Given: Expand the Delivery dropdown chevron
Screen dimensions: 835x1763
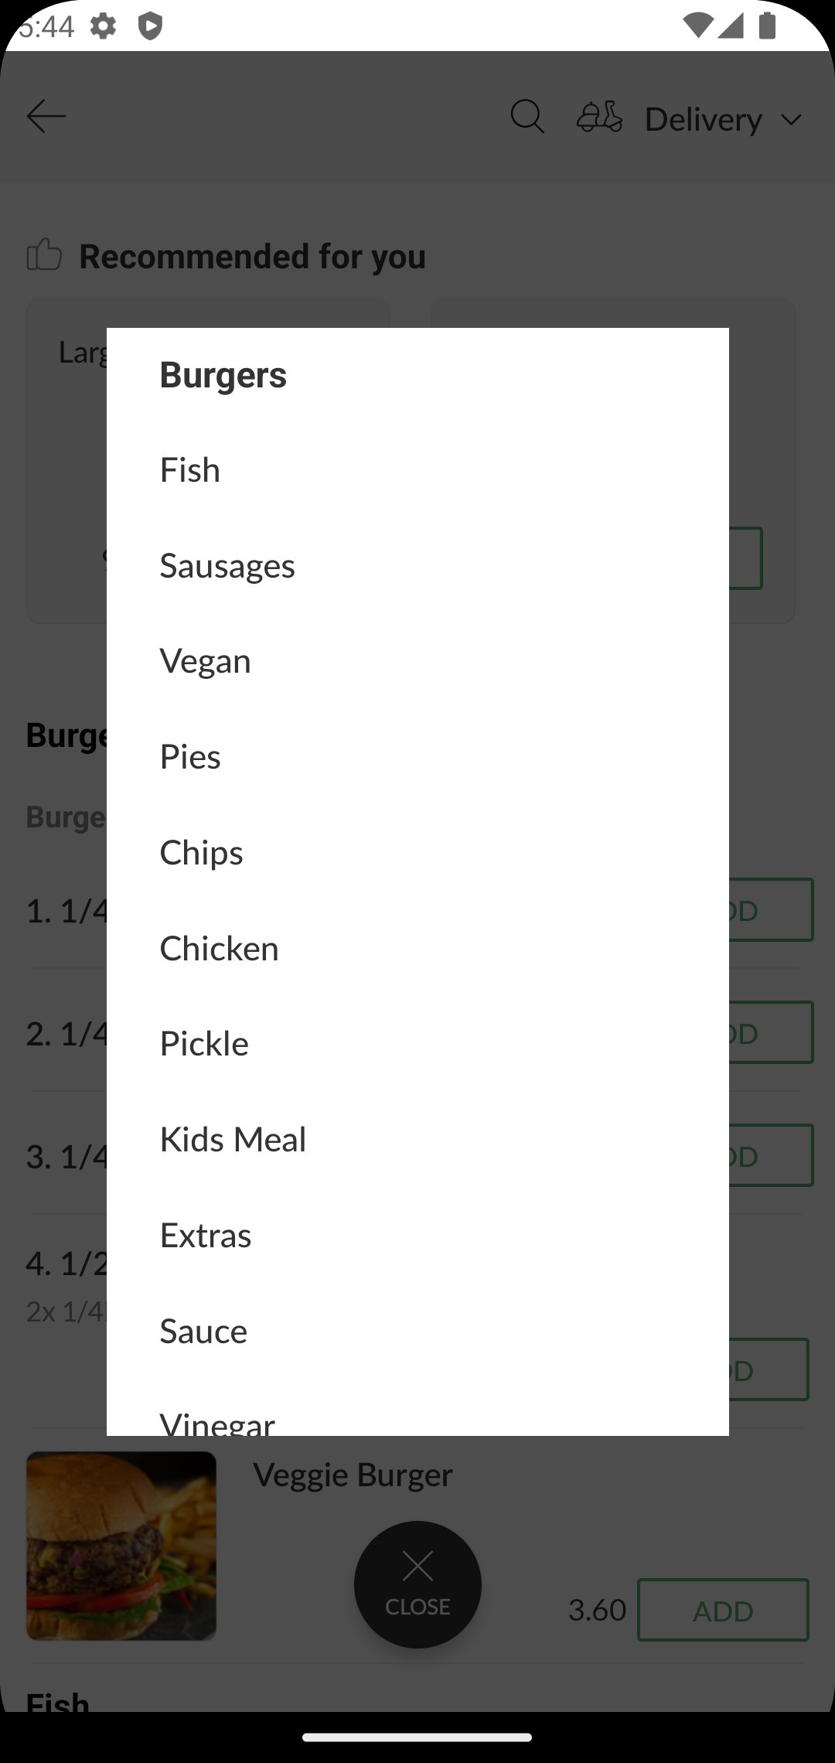Looking at the screenshot, I should click(x=791, y=120).
